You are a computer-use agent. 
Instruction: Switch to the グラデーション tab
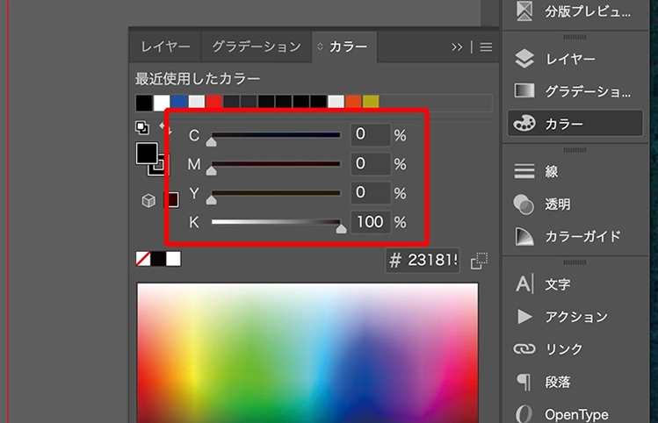point(257,47)
